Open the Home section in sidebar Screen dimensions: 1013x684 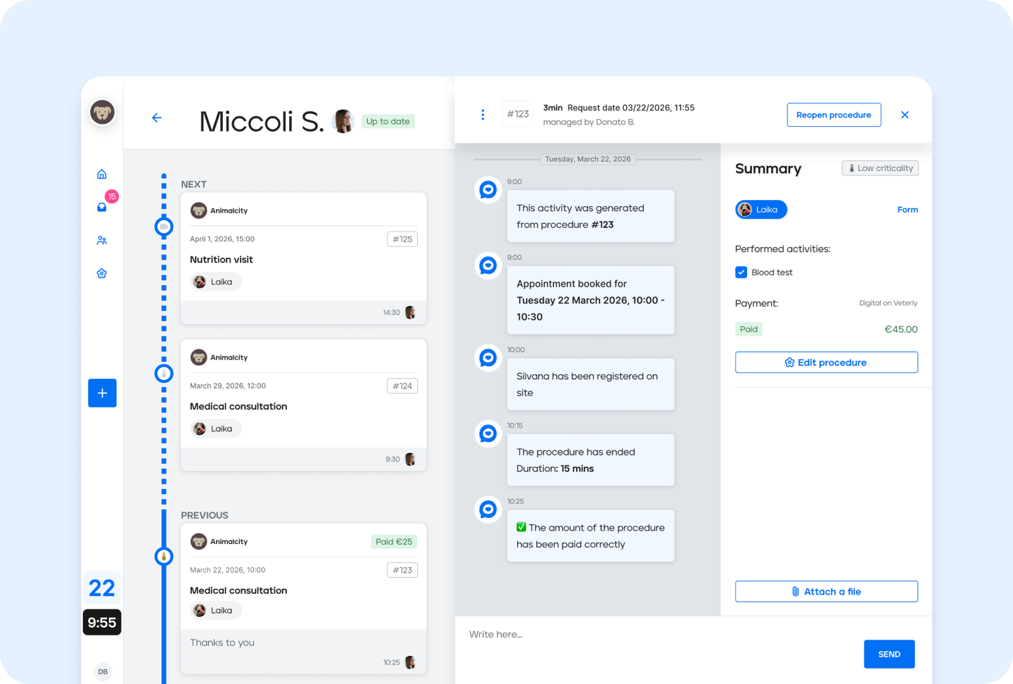click(102, 174)
